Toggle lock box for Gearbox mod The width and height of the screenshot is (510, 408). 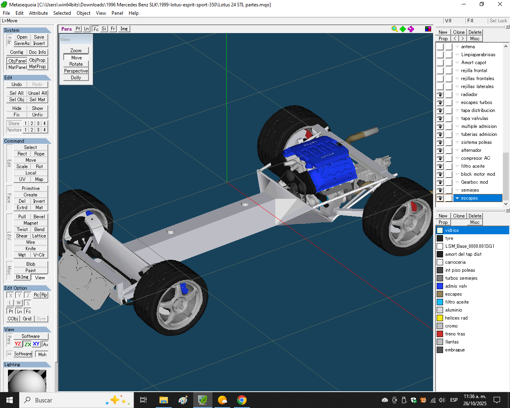pos(449,182)
